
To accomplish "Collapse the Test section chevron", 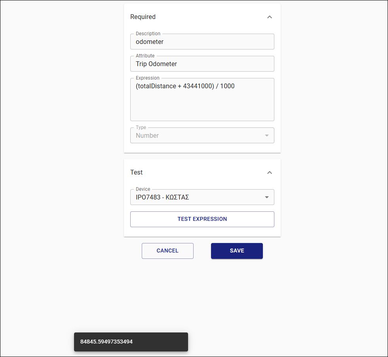I will tap(270, 173).
